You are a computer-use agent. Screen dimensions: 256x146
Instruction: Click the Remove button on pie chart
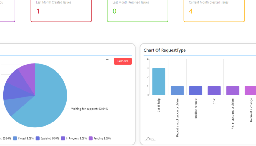123,61
